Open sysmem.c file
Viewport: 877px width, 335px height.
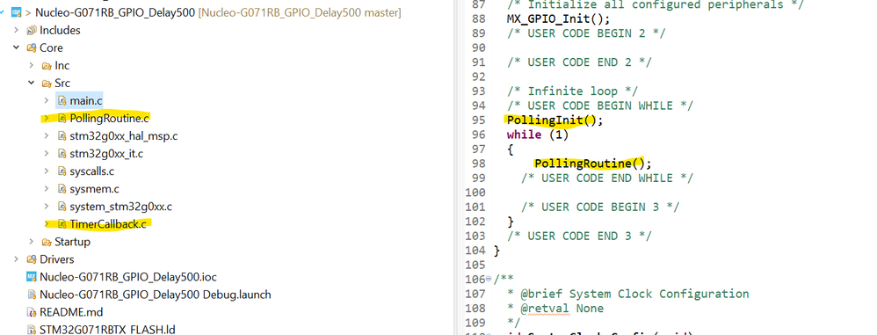[x=95, y=189]
